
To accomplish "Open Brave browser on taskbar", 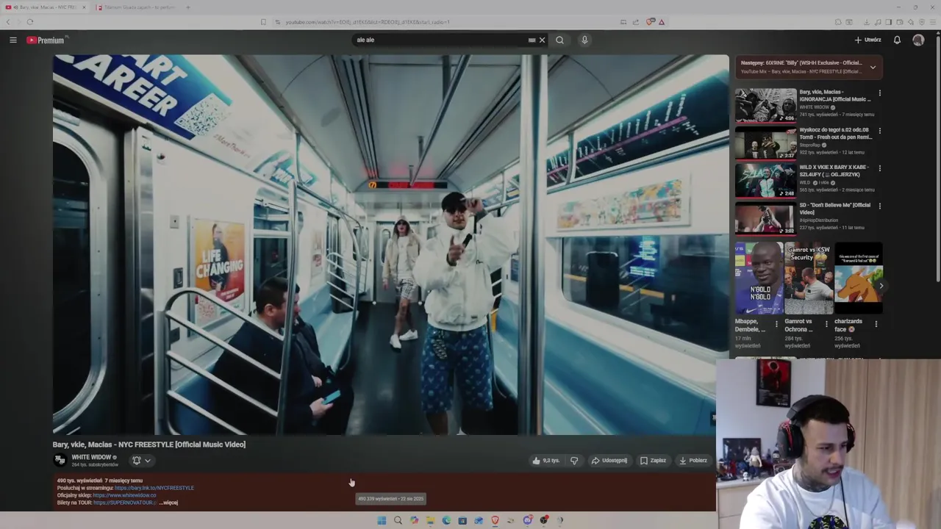I will click(x=495, y=520).
